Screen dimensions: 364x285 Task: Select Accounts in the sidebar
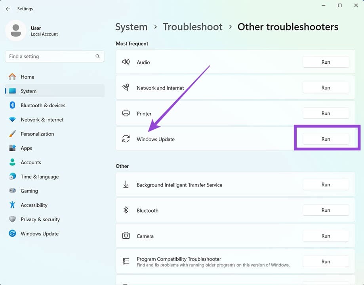[30, 162]
